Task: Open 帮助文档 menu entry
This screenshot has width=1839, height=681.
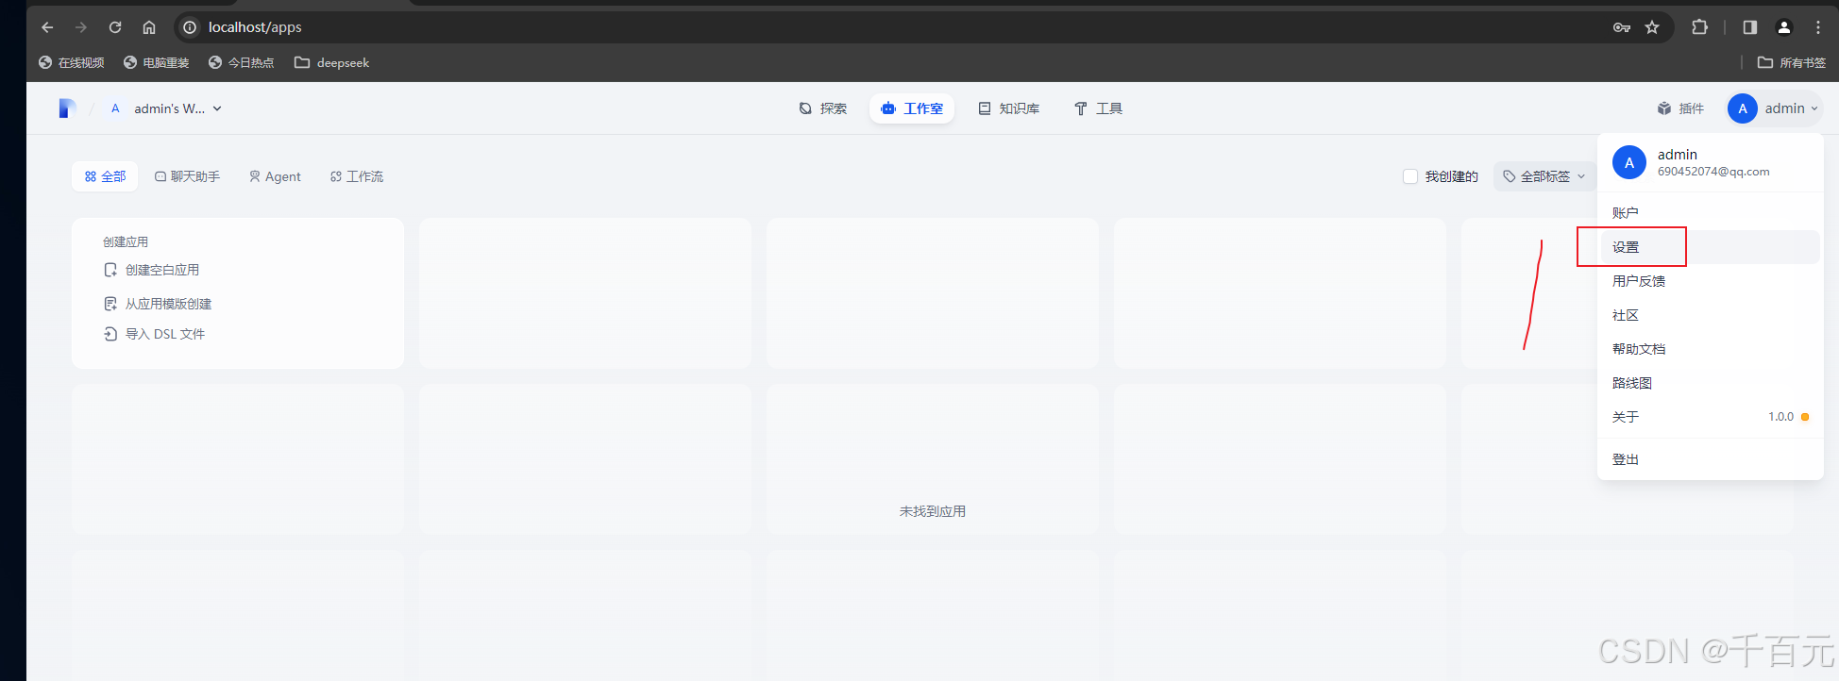Action: pos(1710,349)
